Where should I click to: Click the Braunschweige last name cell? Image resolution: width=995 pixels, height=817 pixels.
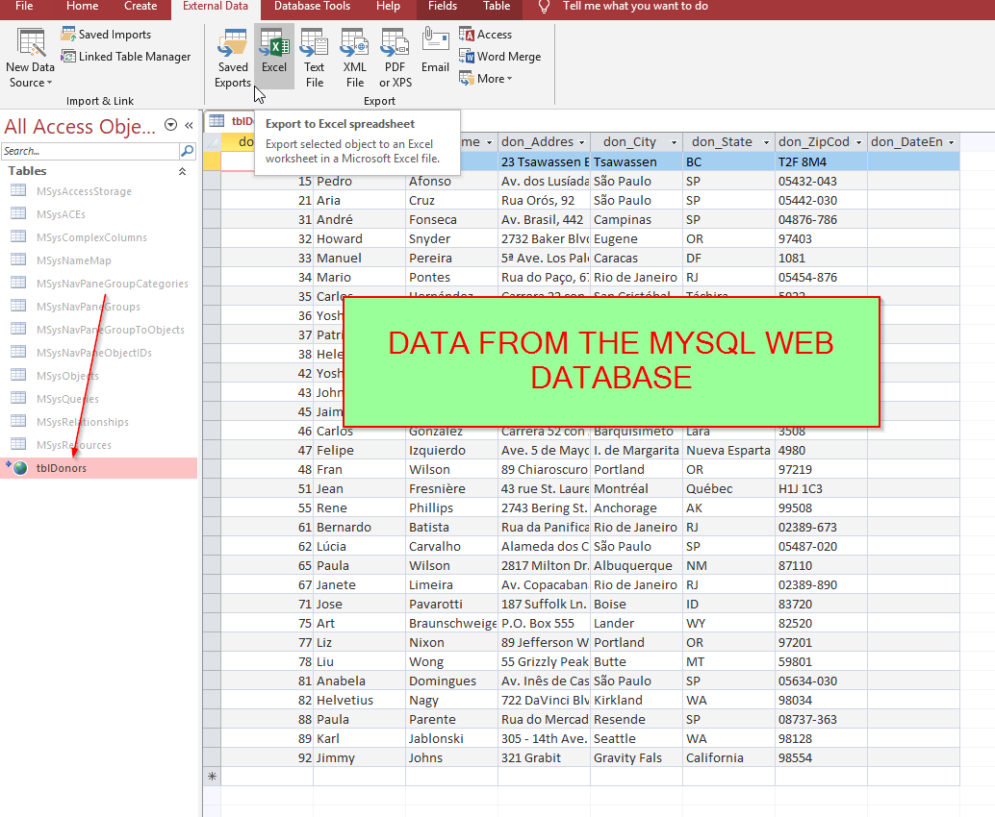coord(452,624)
